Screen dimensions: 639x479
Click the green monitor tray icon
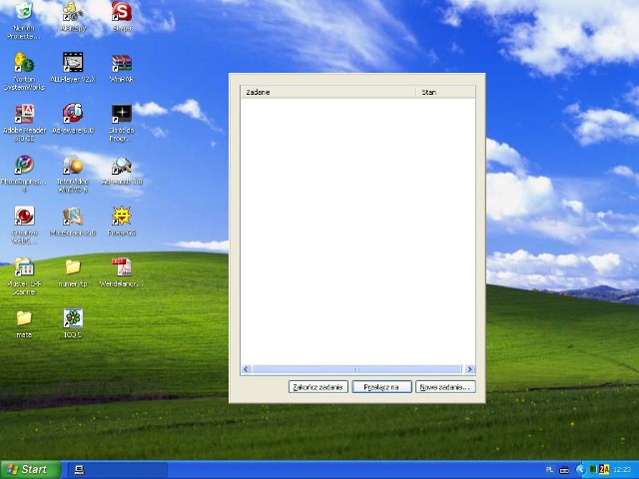pos(593,470)
